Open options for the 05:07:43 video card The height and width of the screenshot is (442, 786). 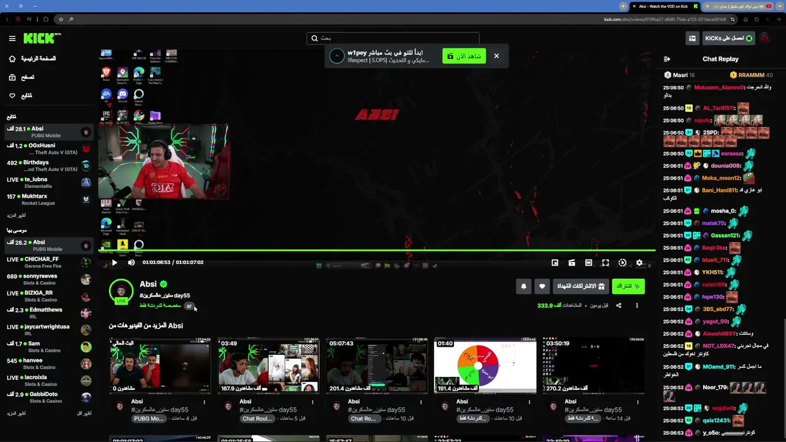pos(421,402)
